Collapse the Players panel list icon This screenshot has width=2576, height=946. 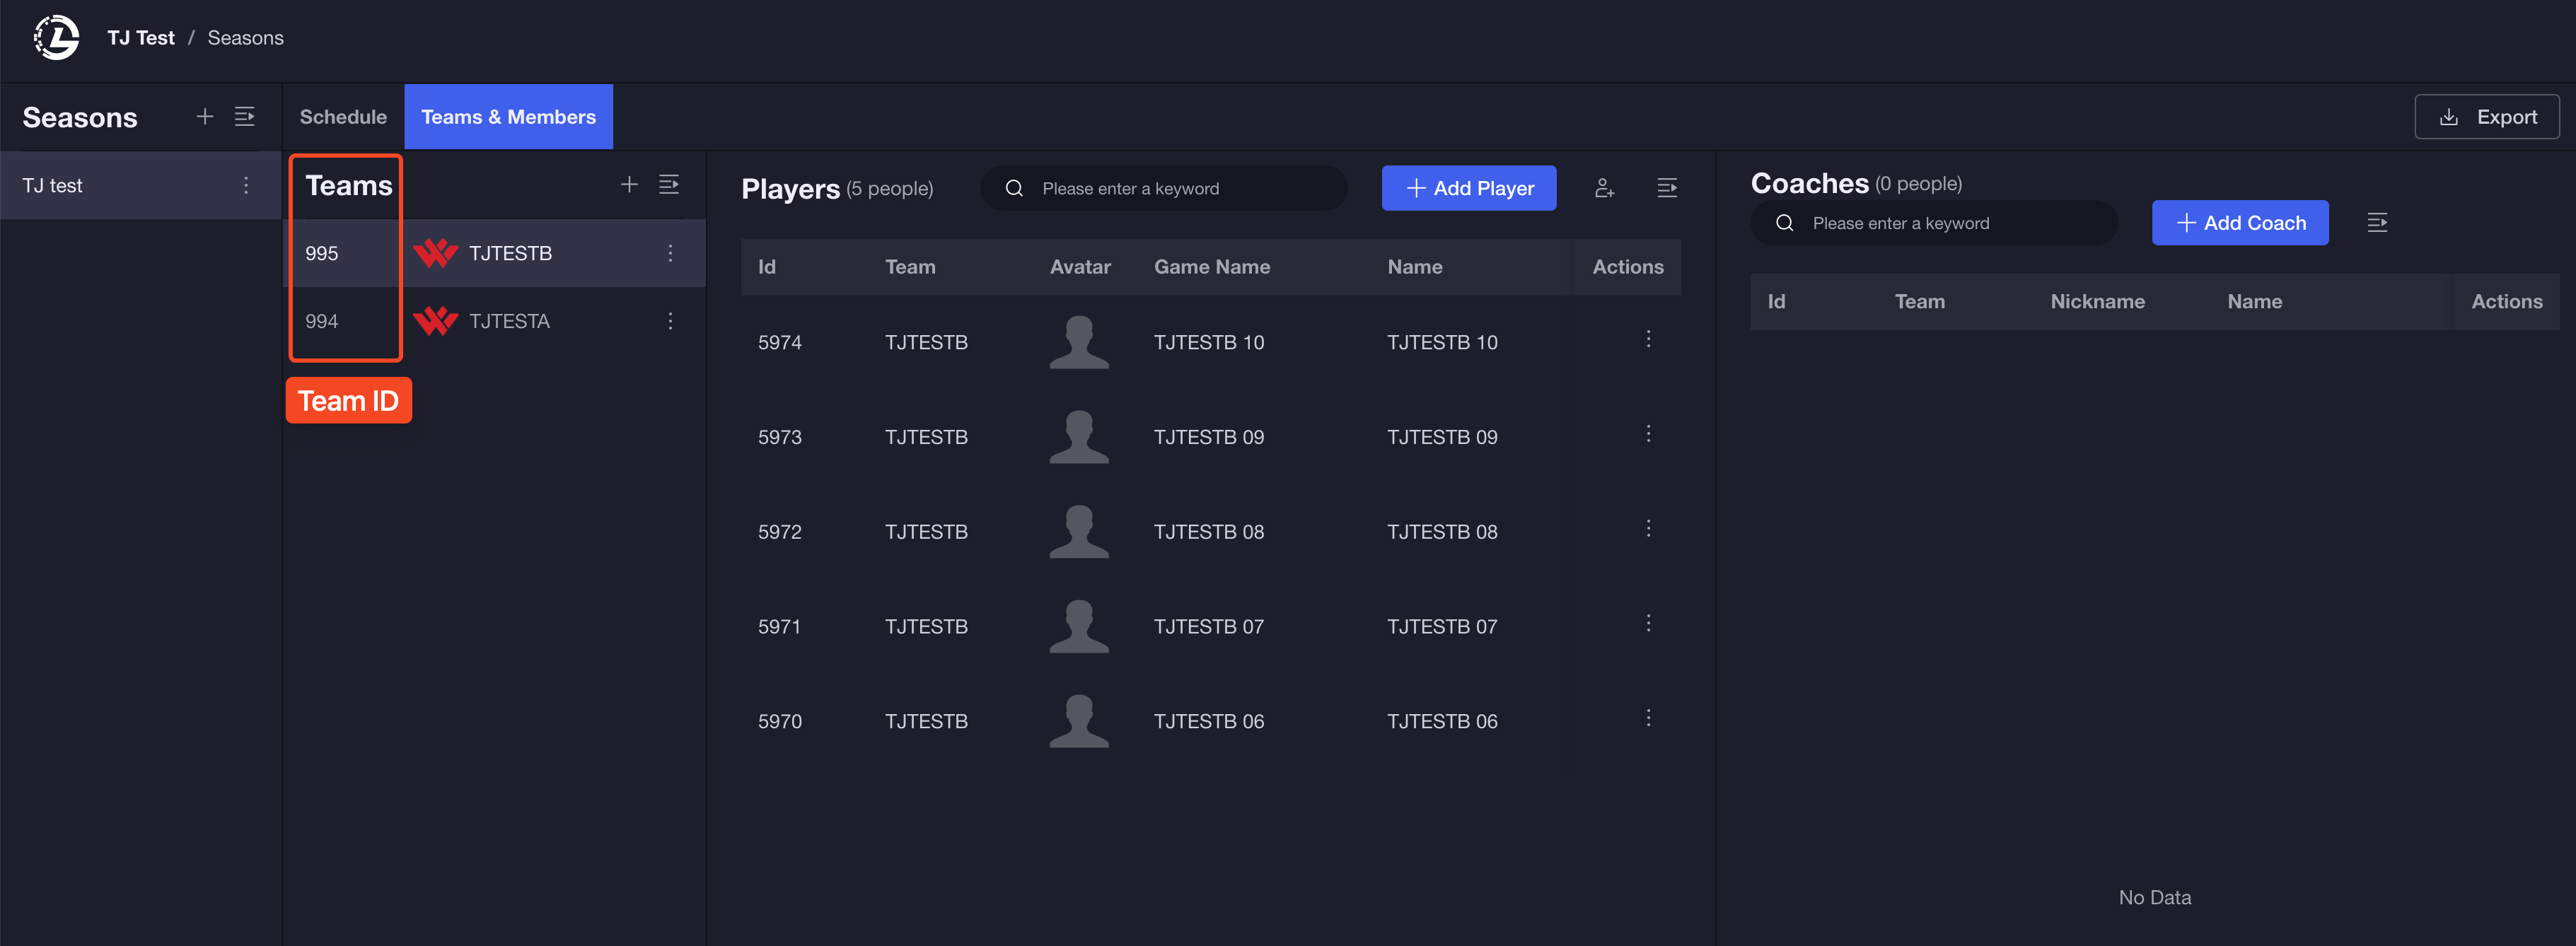pyautogui.click(x=1667, y=188)
